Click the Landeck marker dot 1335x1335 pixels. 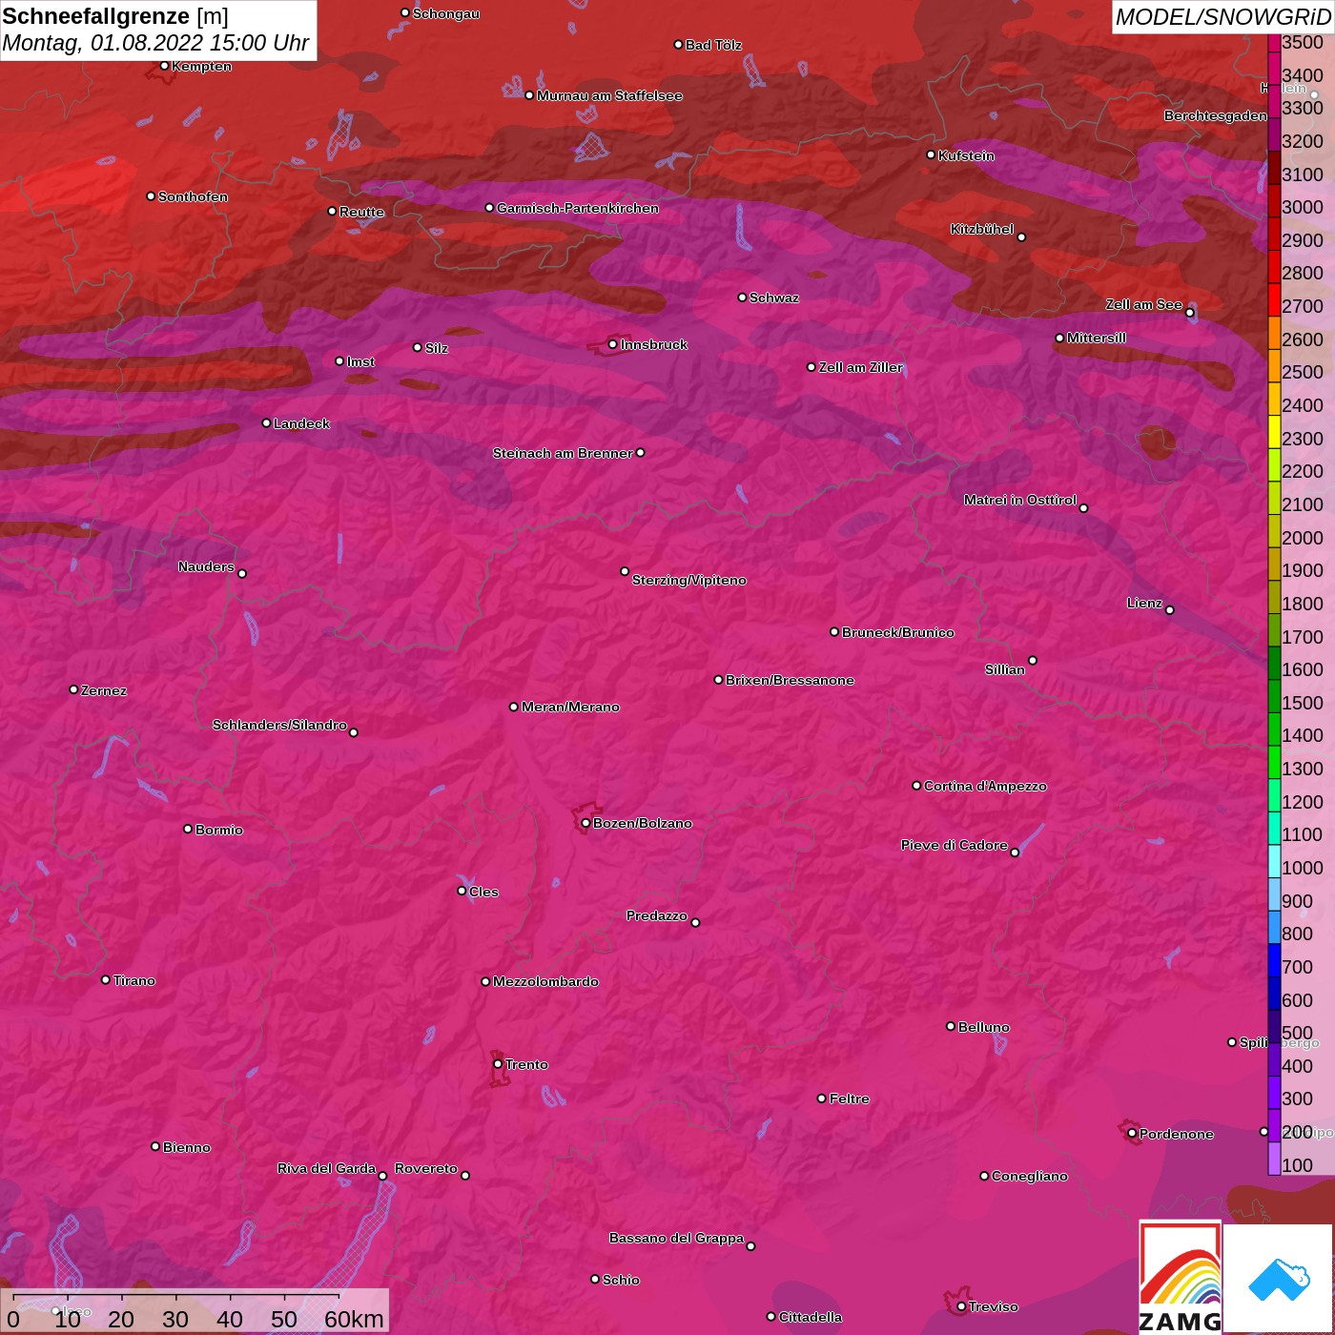click(x=266, y=422)
